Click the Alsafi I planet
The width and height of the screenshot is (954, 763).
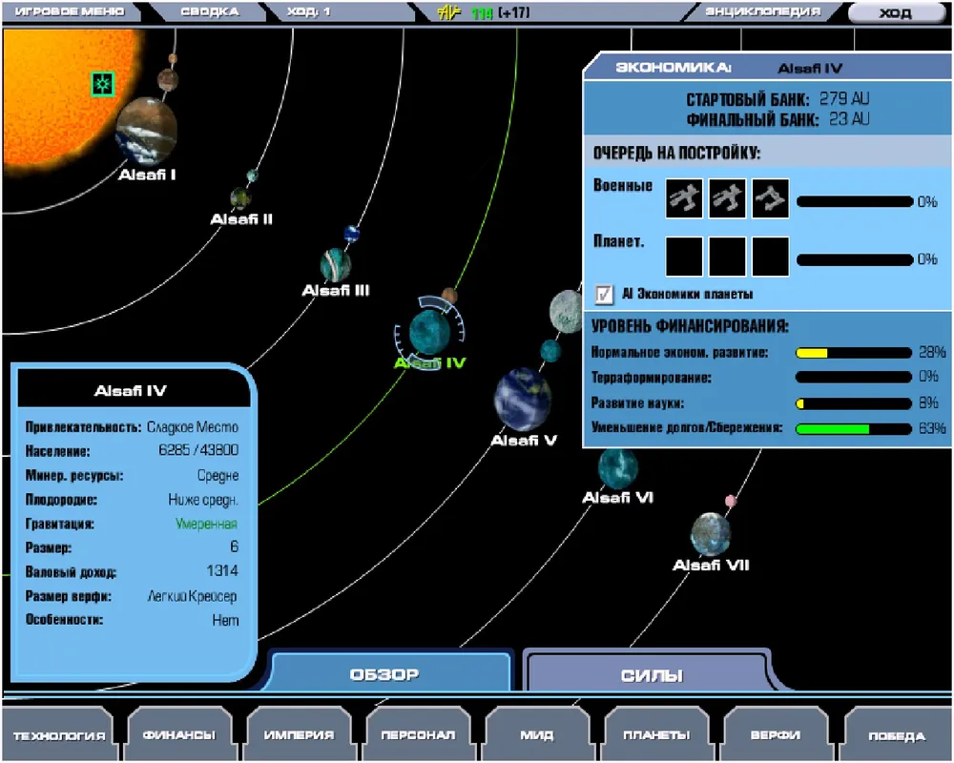tap(146, 131)
